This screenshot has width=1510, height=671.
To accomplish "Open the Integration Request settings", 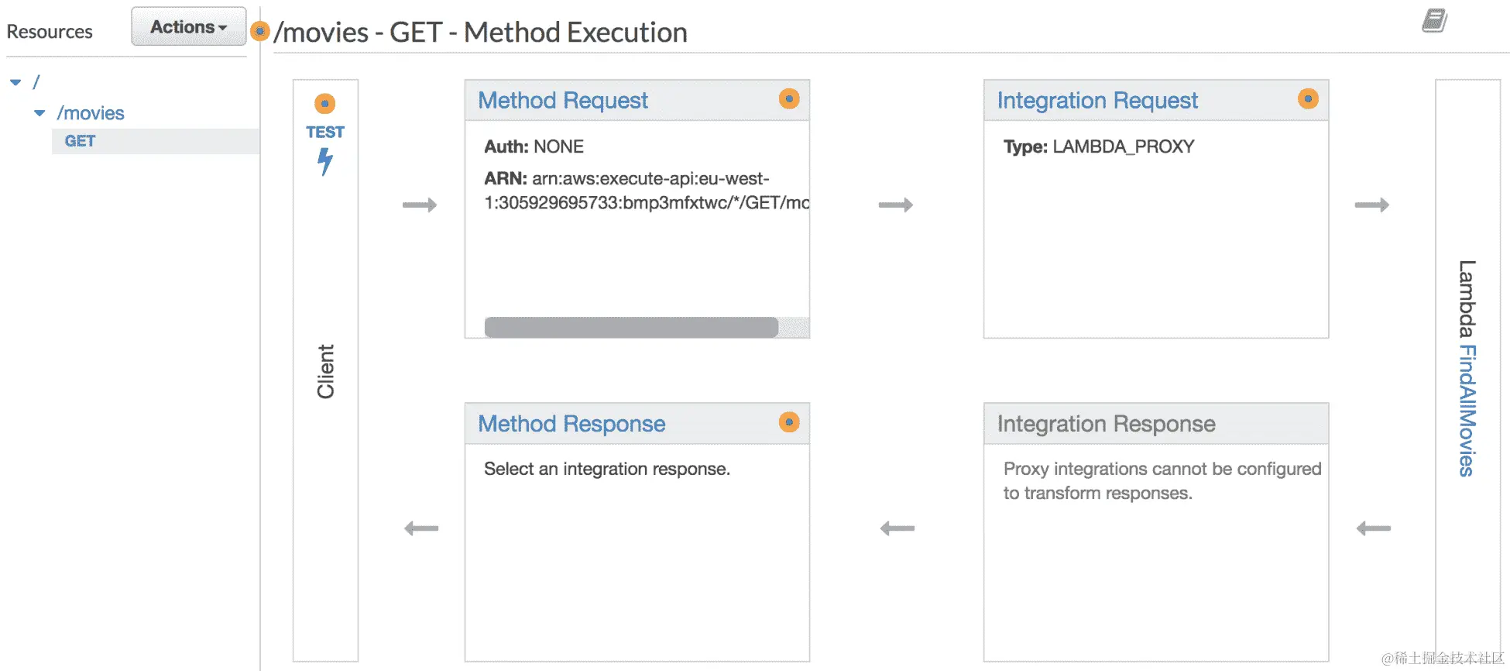I will (x=1097, y=101).
